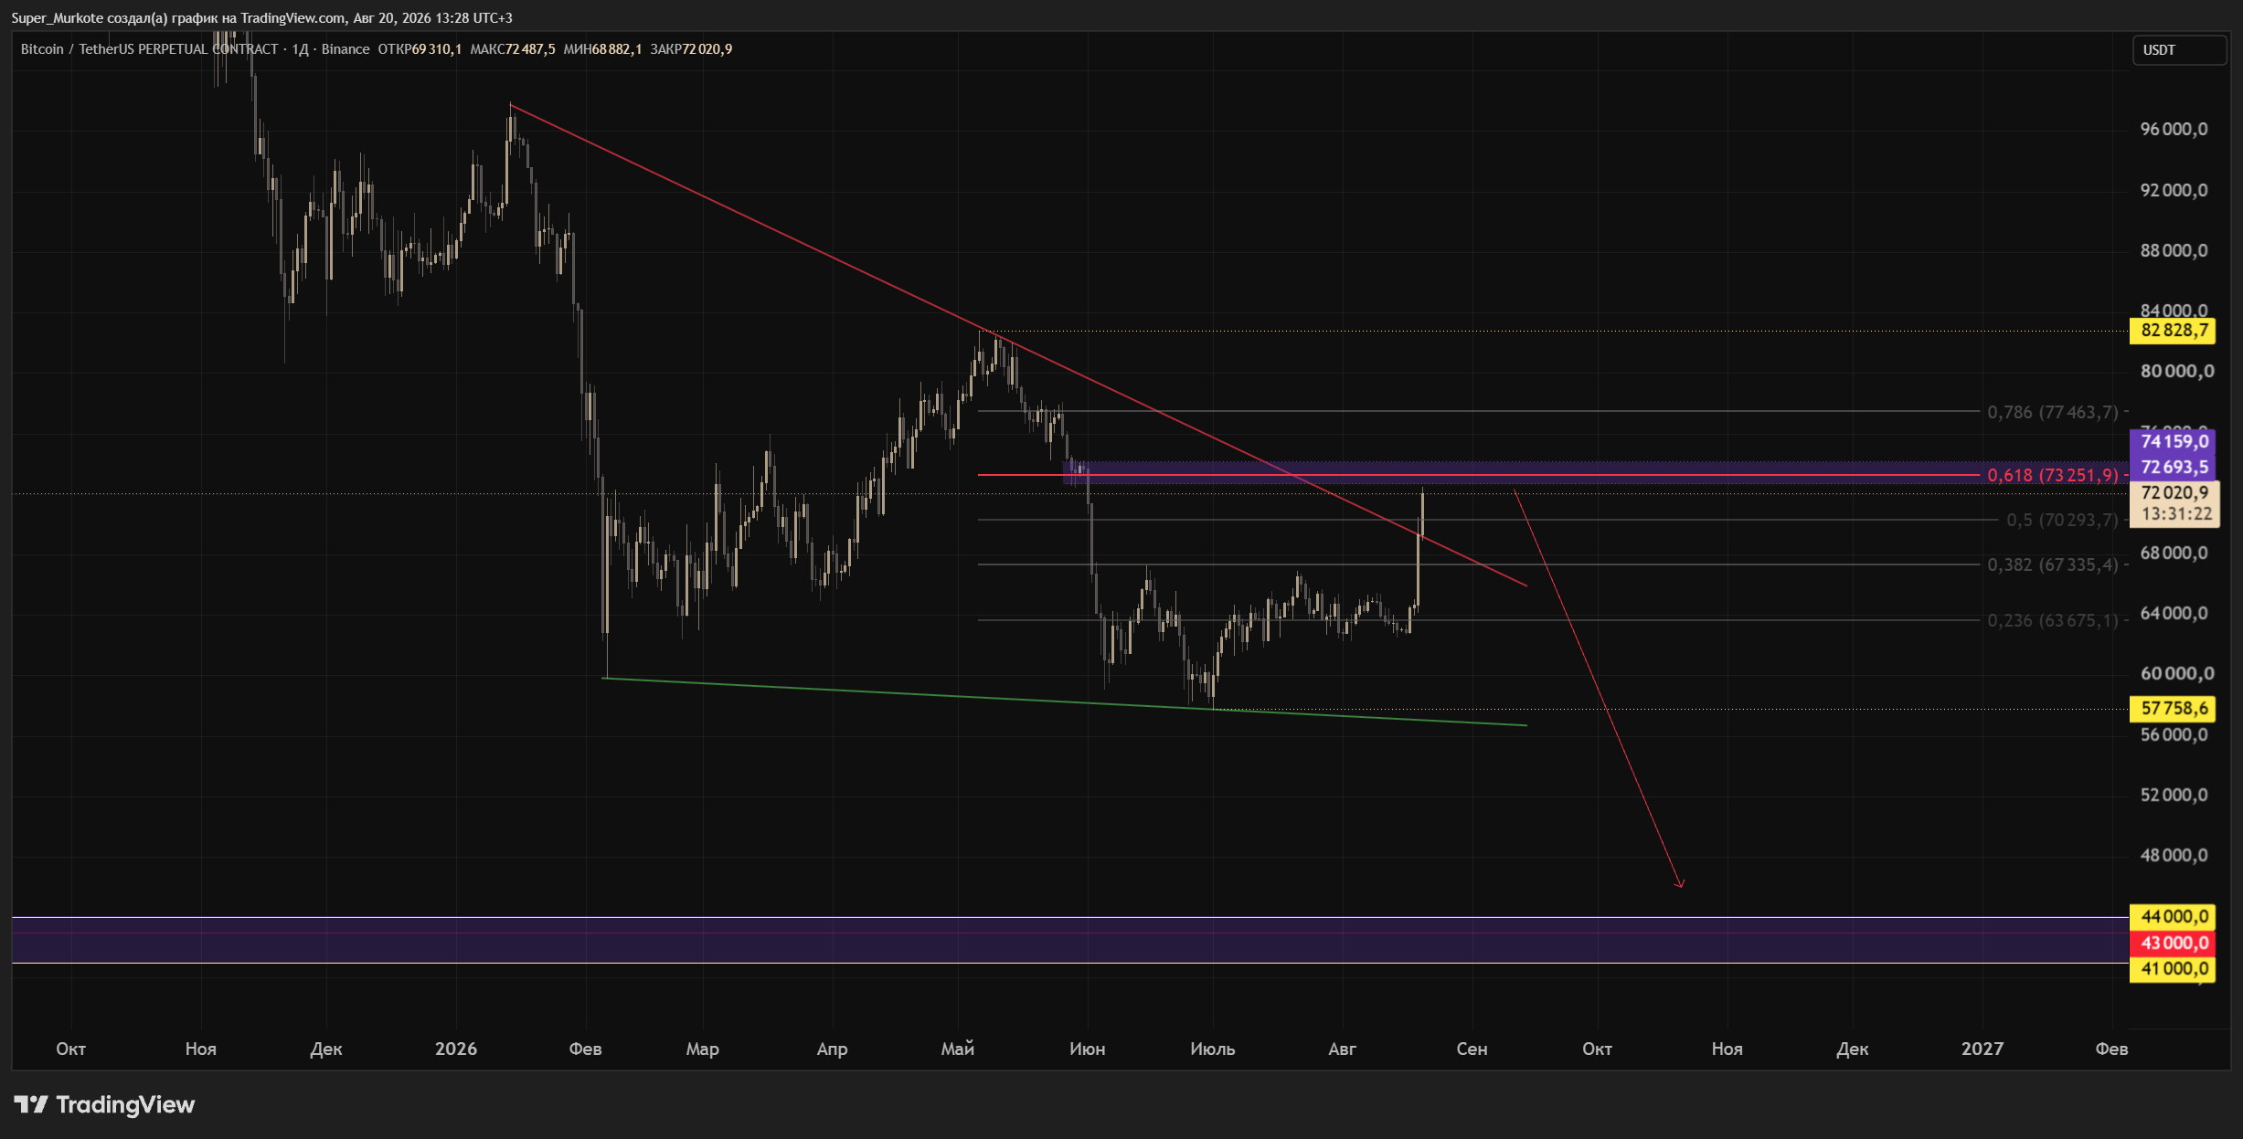The image size is (2243, 1139).
Task: Click the 0,786 (77 463,7) Fibonacci label
Action: pos(2052,412)
